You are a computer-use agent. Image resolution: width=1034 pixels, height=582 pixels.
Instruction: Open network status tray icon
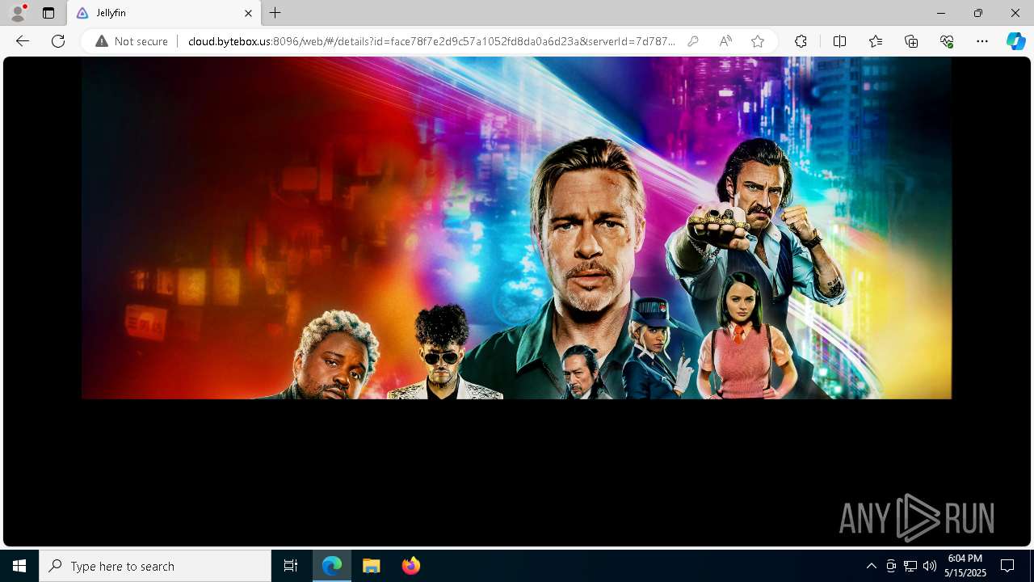click(910, 566)
